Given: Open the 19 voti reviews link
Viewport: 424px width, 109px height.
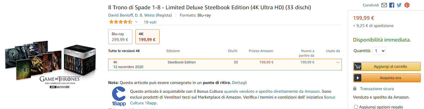Looking at the screenshot, I should click(150, 22).
